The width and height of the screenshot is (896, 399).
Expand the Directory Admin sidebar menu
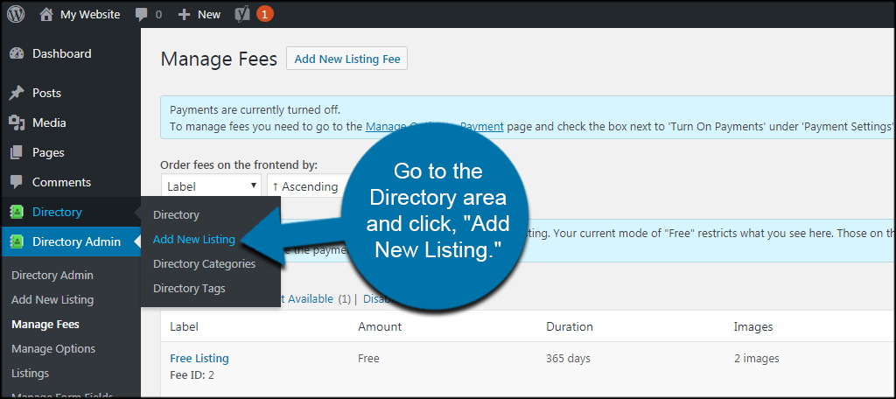pos(76,241)
